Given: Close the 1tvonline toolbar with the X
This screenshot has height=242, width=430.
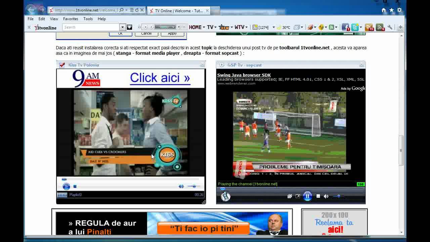Looking at the screenshot, I should coord(29,27).
